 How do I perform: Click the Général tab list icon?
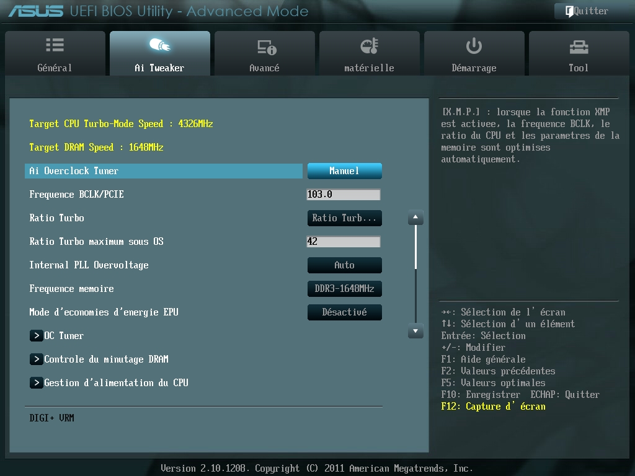(x=55, y=46)
